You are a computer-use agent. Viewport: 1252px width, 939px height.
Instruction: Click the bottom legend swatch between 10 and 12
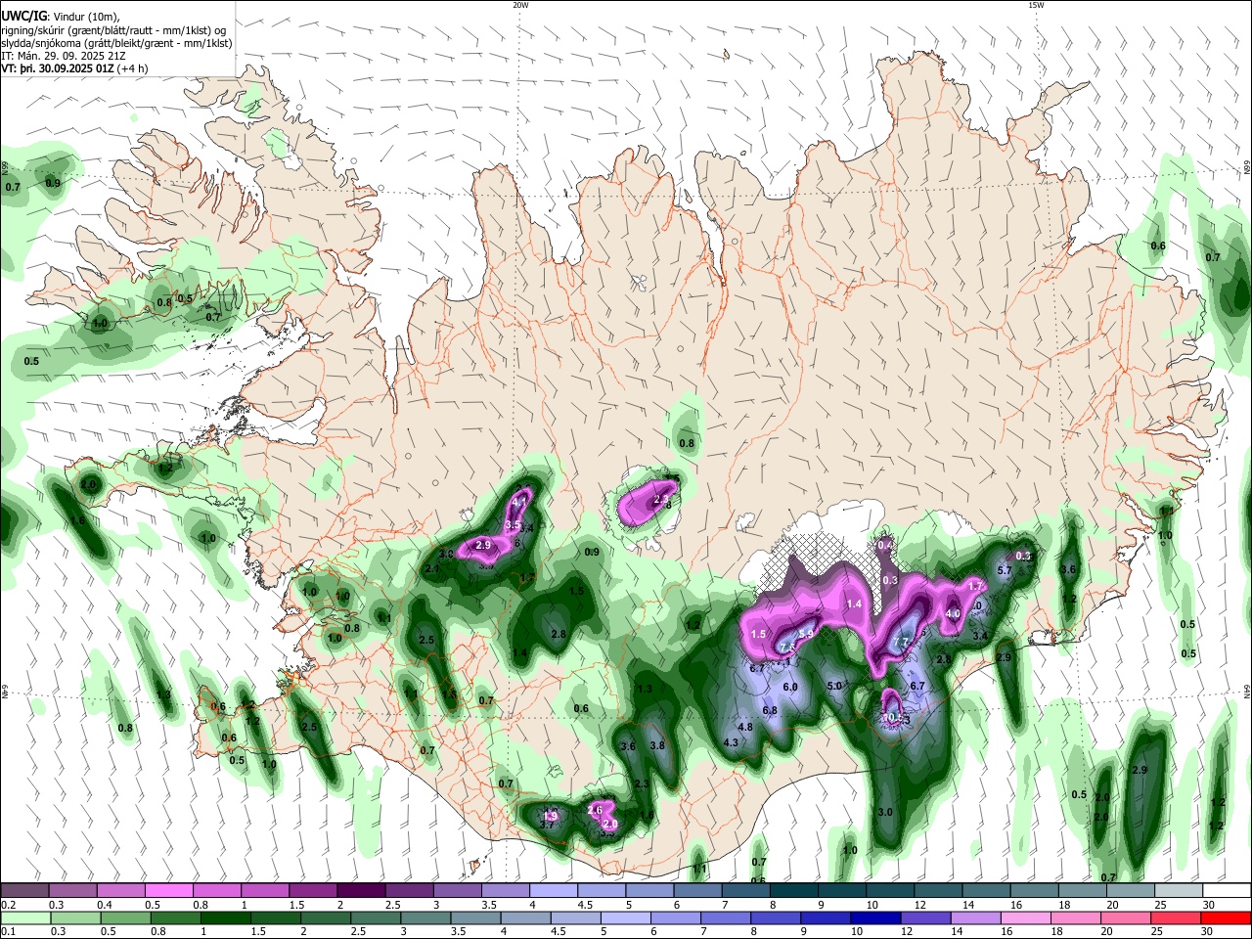coord(876,917)
